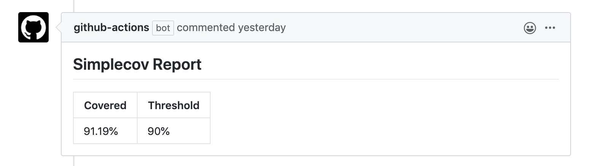Click the "yesterday" comment timestamp

pos(262,28)
